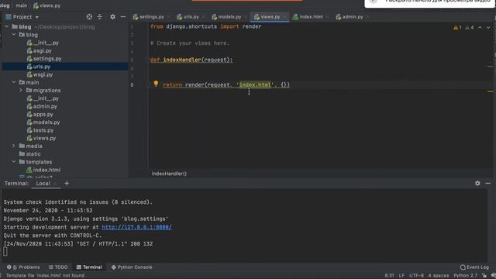Click views.py breadcrumb in navigation bar

tap(46, 5)
